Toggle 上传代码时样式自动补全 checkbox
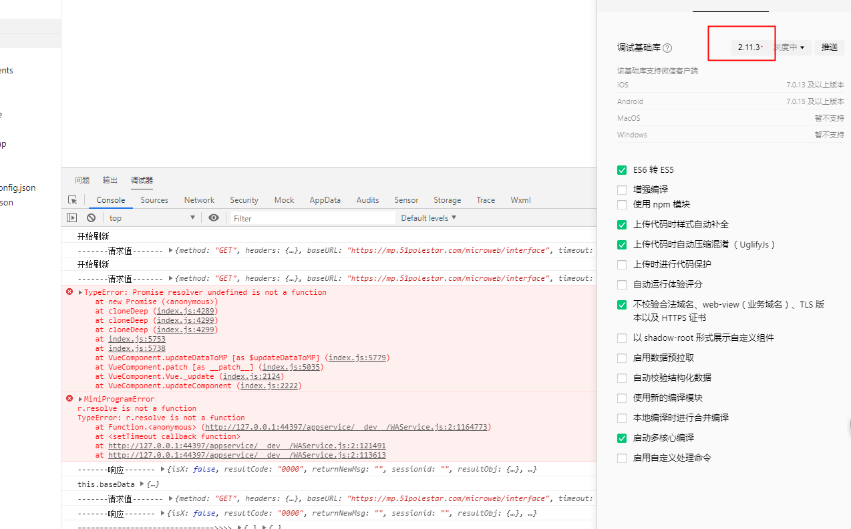The height and width of the screenshot is (529, 851). [622, 225]
